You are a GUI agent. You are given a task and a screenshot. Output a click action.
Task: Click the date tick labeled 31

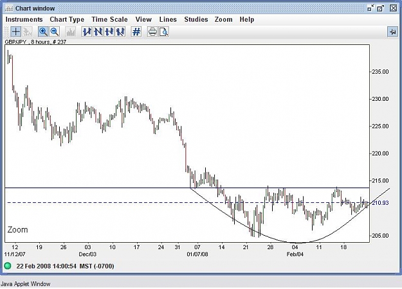[x=178, y=247]
